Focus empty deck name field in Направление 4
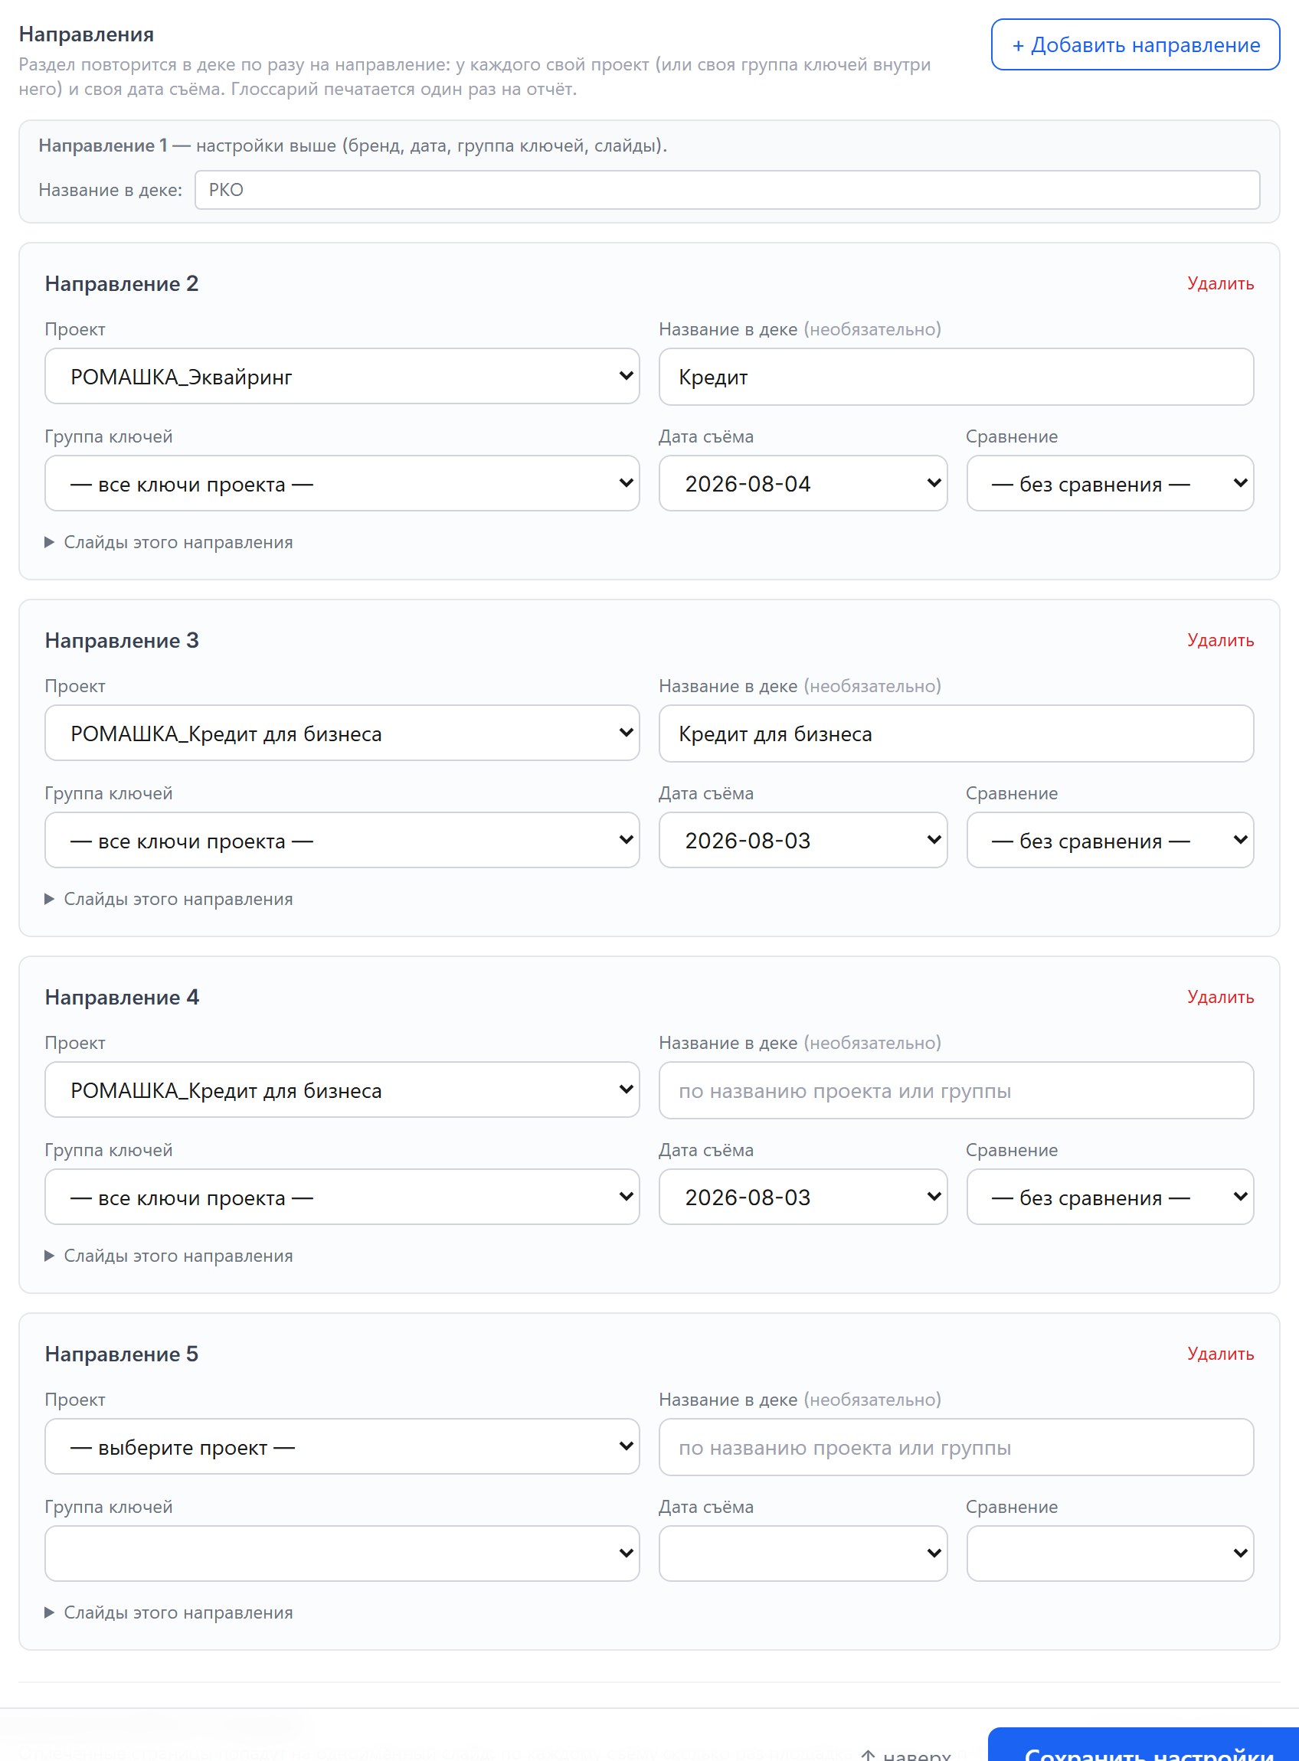Image resolution: width=1299 pixels, height=1761 pixels. 955,1090
